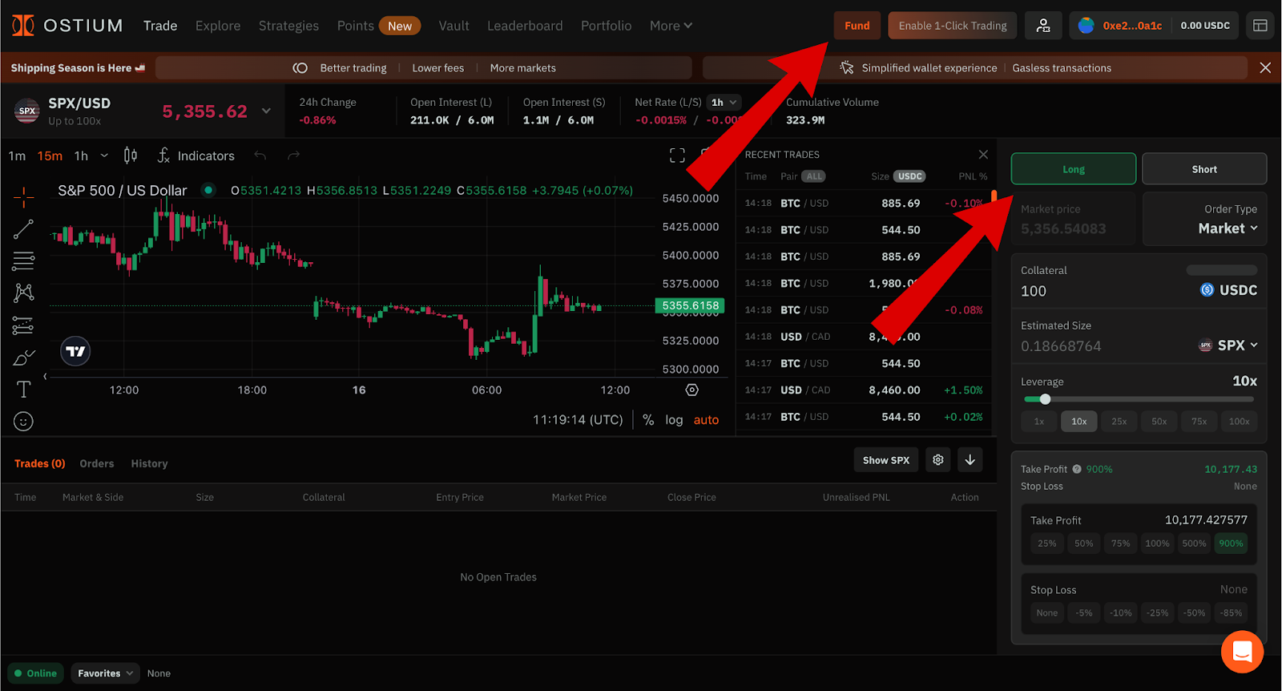Viewport: 1282px width, 691px height.
Task: Click the Ostium logo
Action: point(67,26)
